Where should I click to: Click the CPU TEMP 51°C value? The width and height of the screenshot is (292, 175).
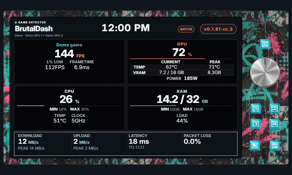tap(60, 121)
